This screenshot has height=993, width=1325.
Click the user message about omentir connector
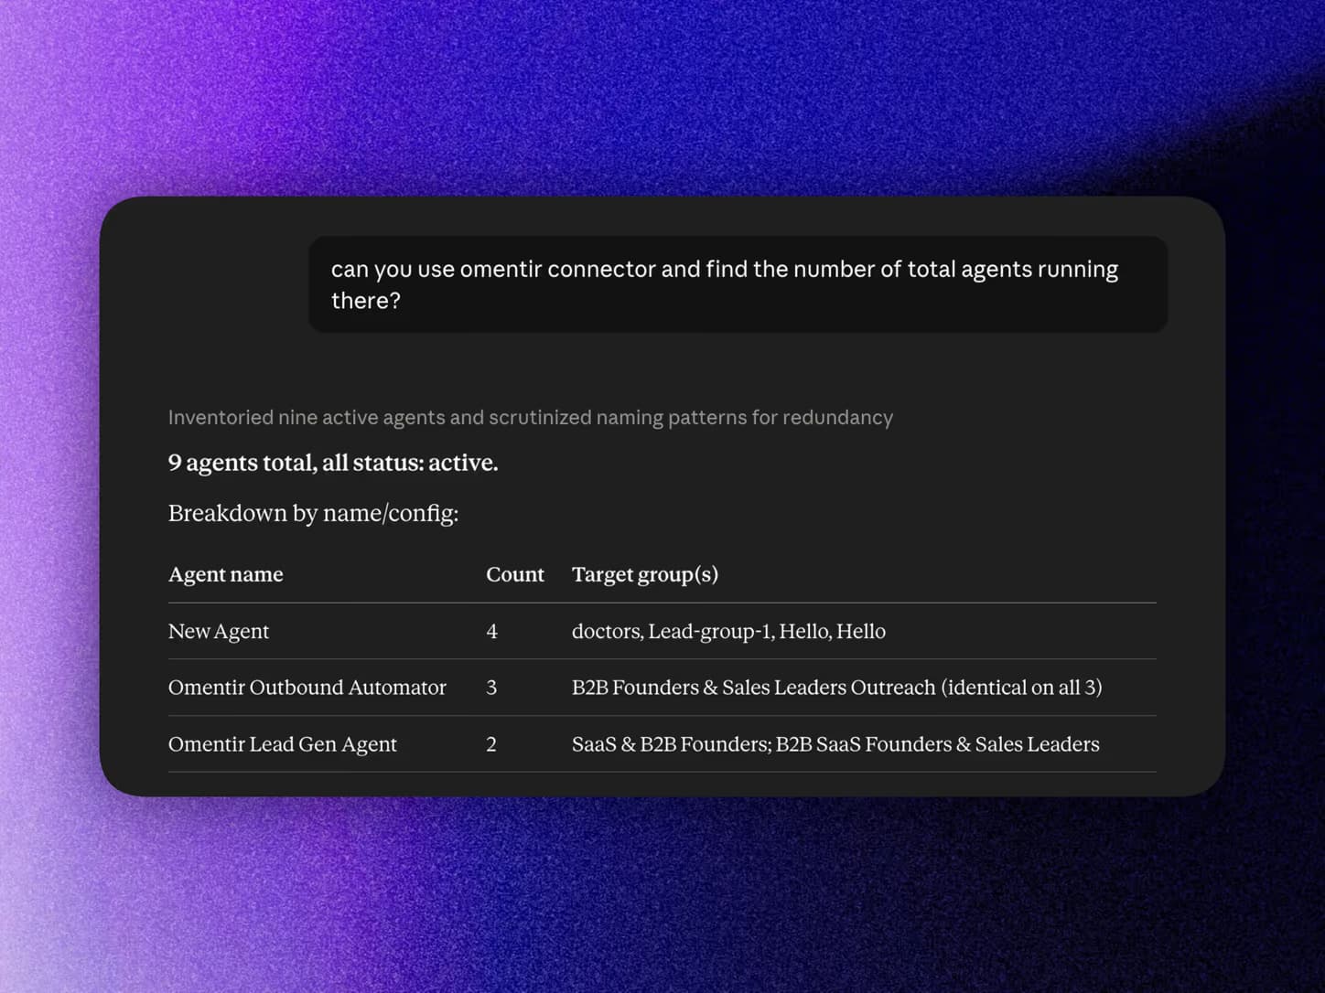[x=738, y=284]
